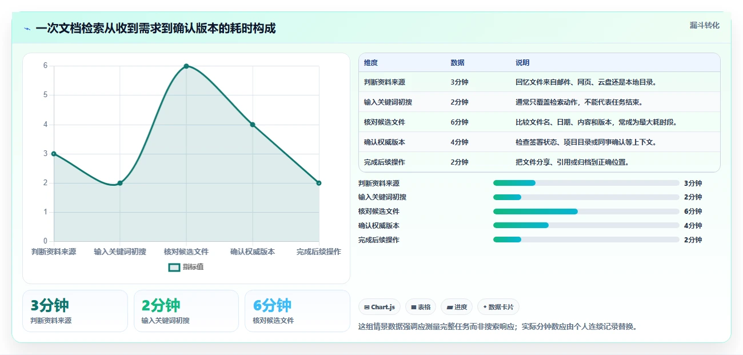
Task: Click the 表格 tag chip
Action: click(420, 307)
